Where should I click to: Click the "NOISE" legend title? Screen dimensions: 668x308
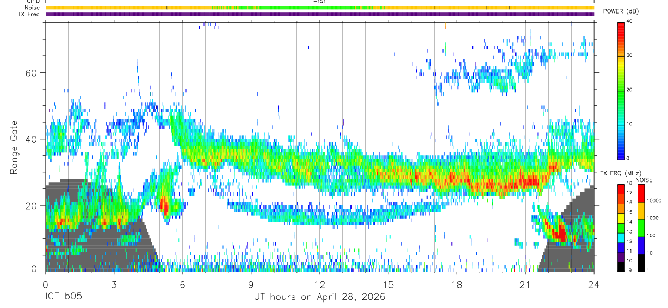coord(645,180)
